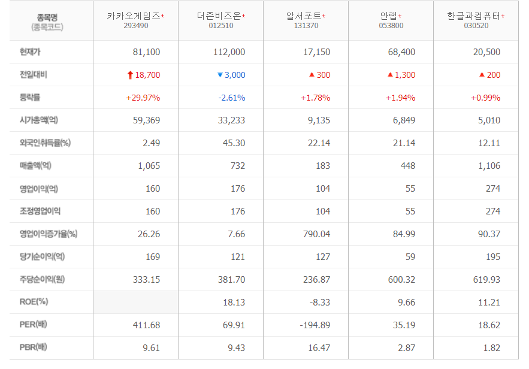Open the 한글과컴퓨터 stock link
This screenshot has height=369, width=529.
pos(474,16)
